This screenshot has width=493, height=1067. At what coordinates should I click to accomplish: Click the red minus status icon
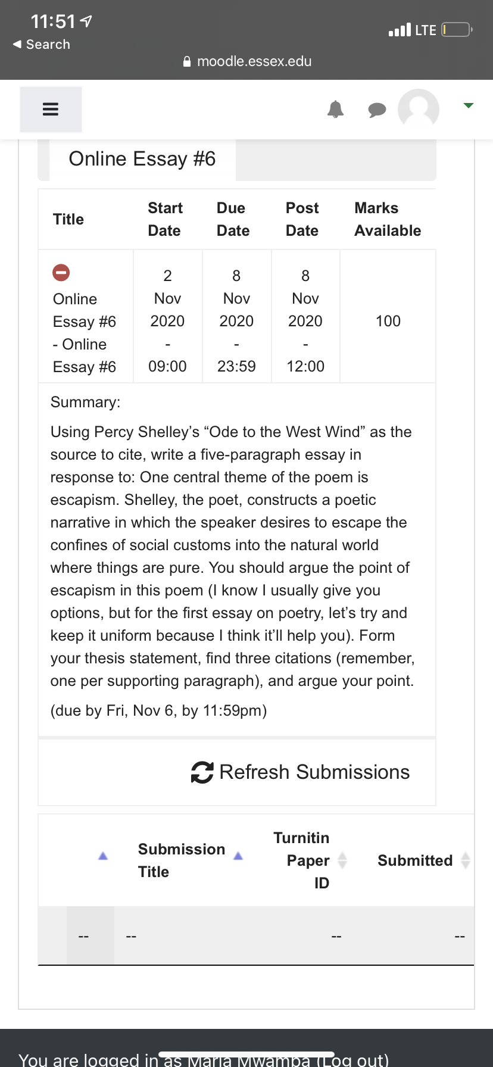61,273
